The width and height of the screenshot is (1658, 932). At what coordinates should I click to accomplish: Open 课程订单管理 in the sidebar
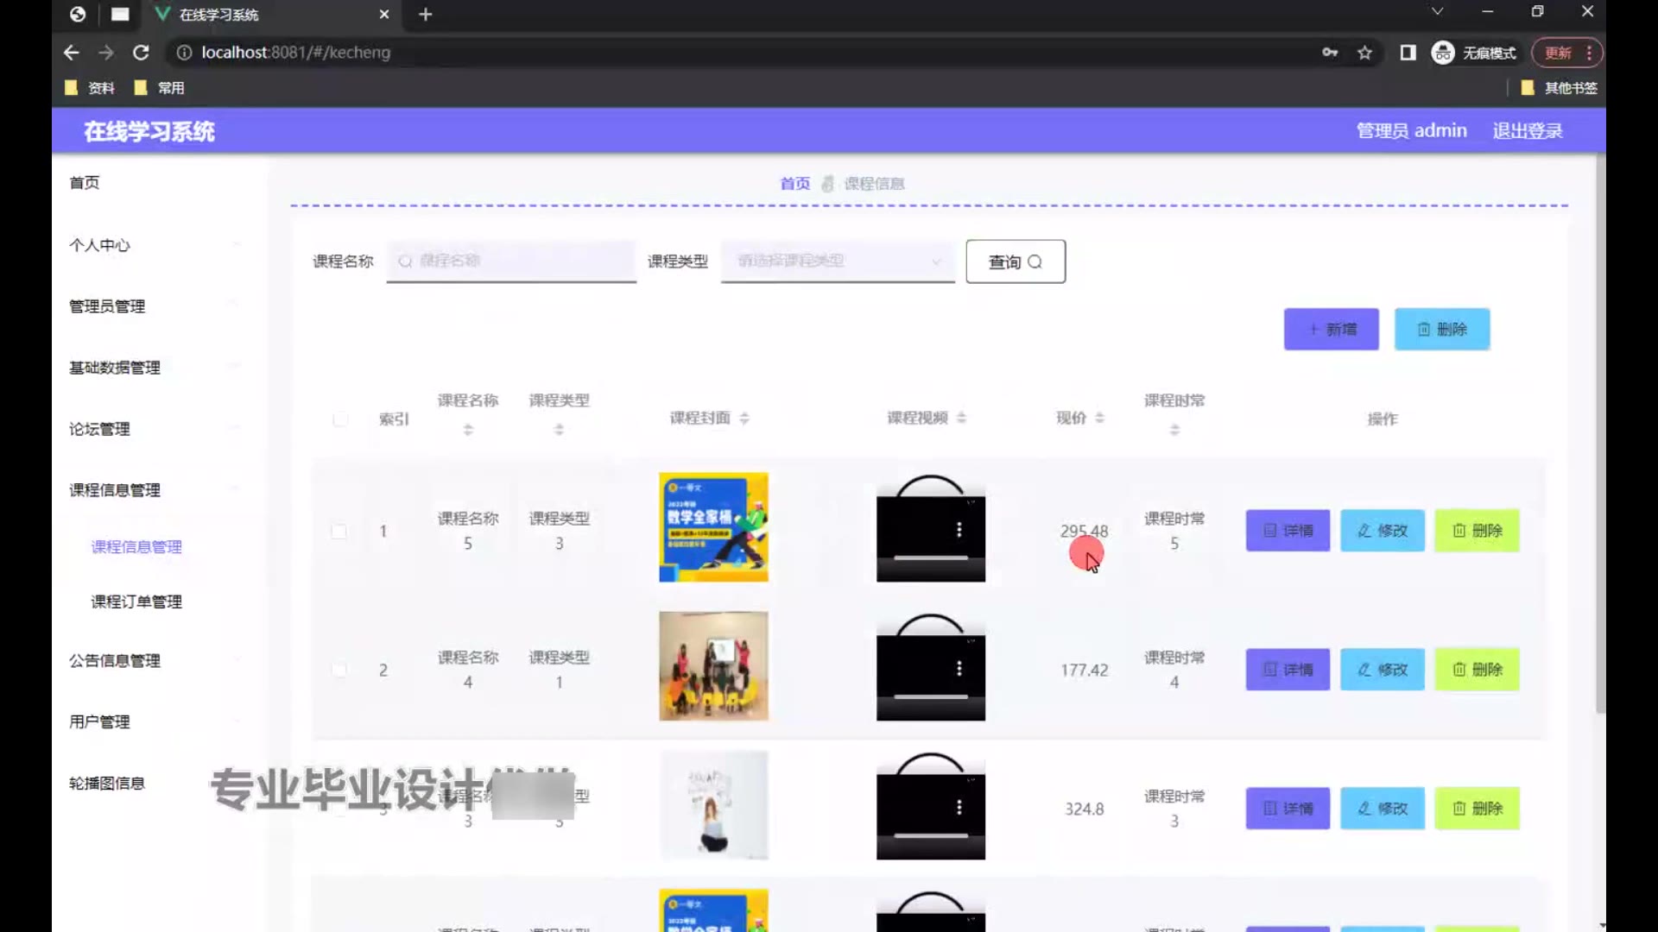point(136,601)
